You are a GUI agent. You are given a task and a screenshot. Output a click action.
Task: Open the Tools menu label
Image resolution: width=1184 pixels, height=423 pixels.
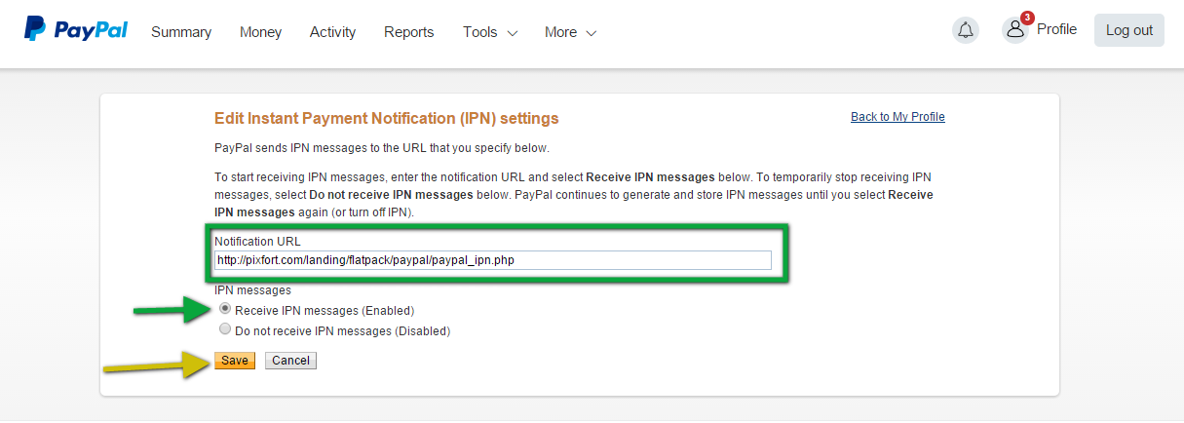[x=479, y=32]
